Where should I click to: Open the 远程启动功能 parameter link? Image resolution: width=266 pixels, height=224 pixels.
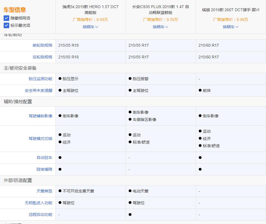coord(40,215)
